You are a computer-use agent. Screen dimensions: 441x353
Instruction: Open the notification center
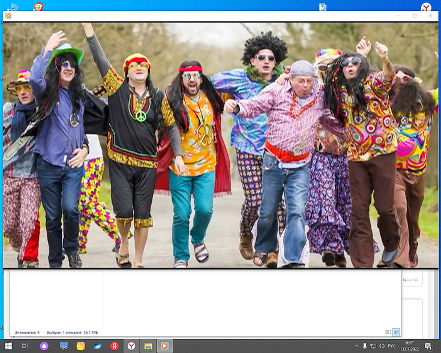point(428,346)
